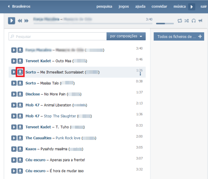Screen dimensions: 208x179
Task: Play Mob 47 – Stop The Slaughter
Action: tap(14, 116)
